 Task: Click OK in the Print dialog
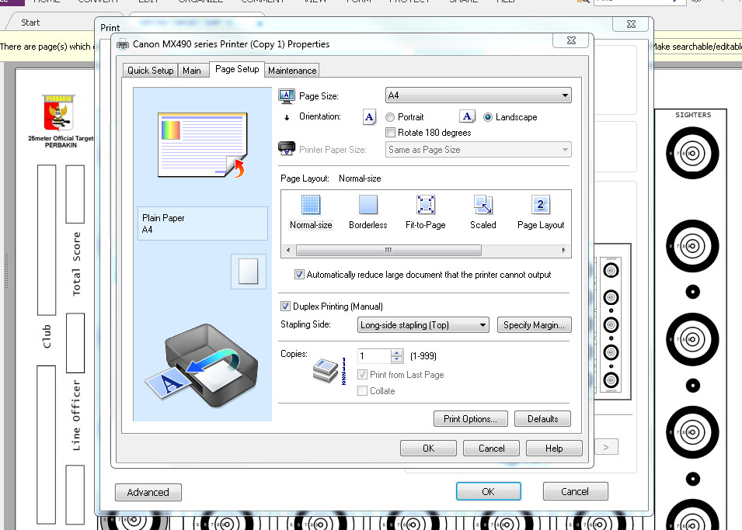[489, 491]
